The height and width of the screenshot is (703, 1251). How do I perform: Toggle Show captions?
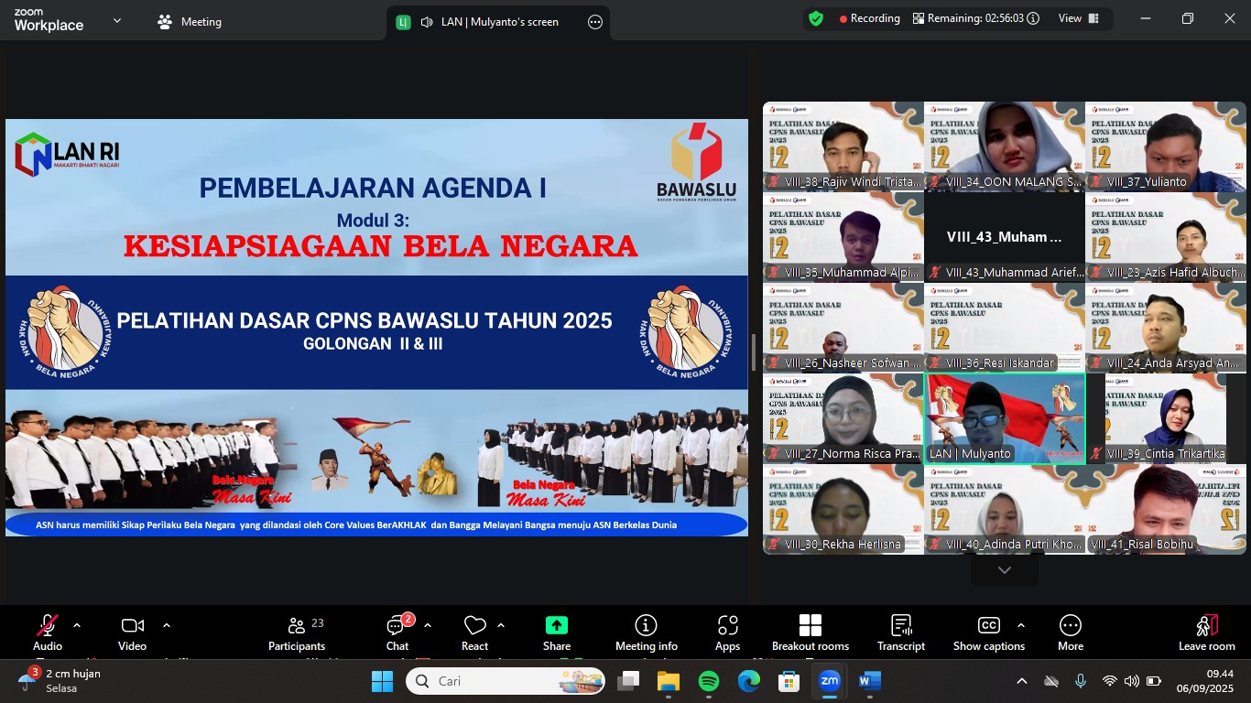[988, 633]
